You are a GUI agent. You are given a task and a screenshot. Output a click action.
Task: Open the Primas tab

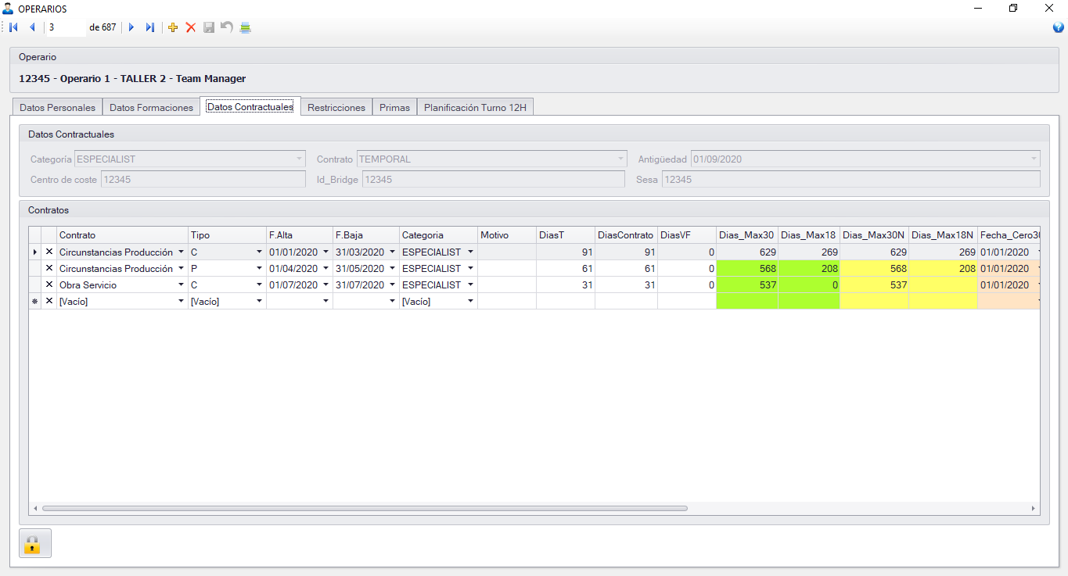tap(394, 108)
